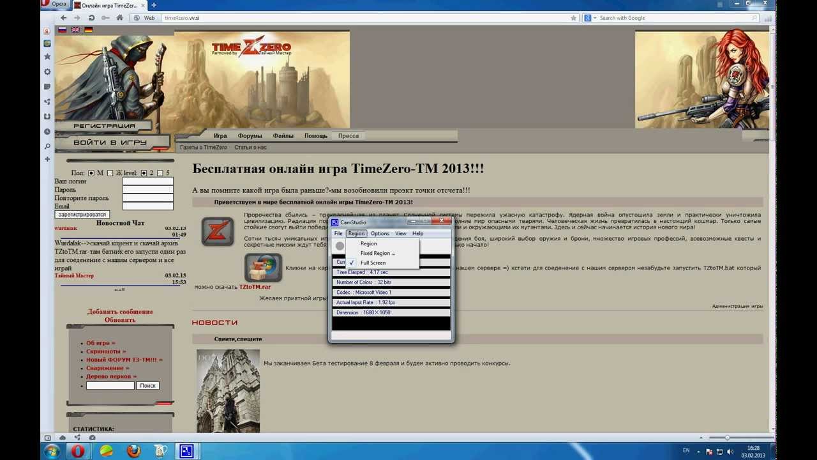Click the Поиск search button

pos(147,385)
